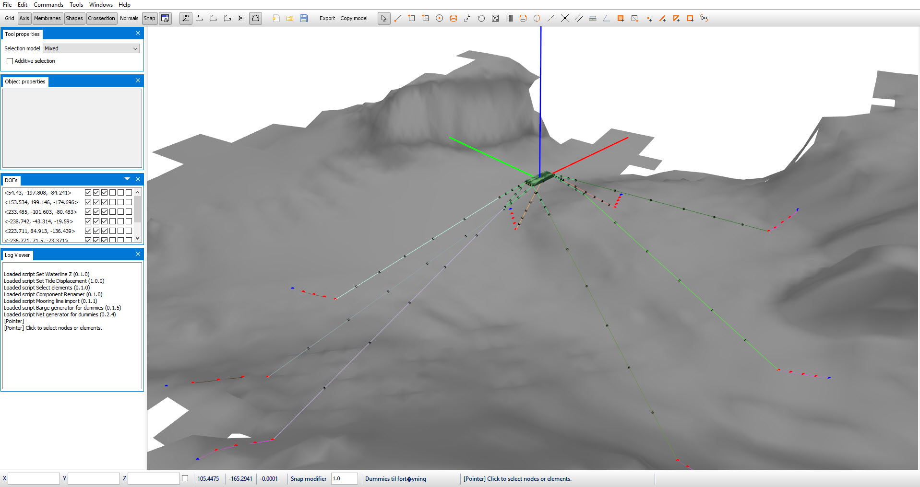The height and width of the screenshot is (487, 920).
Task: Select the black X cross tool
Action: [x=565, y=18]
